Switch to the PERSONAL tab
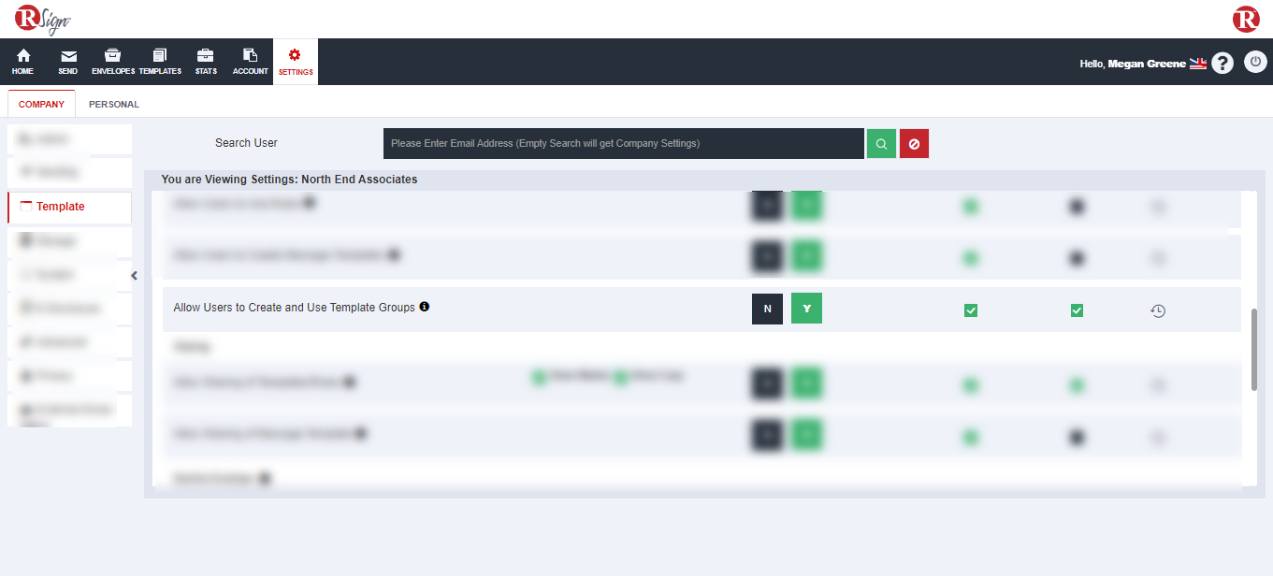1273x576 pixels. (112, 104)
